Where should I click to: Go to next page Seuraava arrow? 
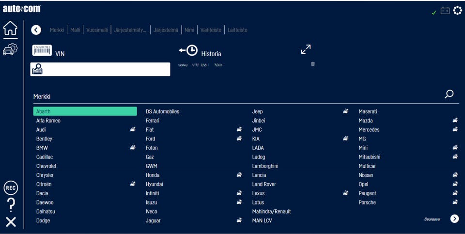pyautogui.click(x=455, y=218)
